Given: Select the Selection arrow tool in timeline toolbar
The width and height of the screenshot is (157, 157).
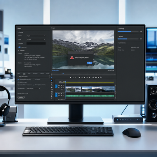Looking at the screenshot, I should pyautogui.click(x=52, y=80).
